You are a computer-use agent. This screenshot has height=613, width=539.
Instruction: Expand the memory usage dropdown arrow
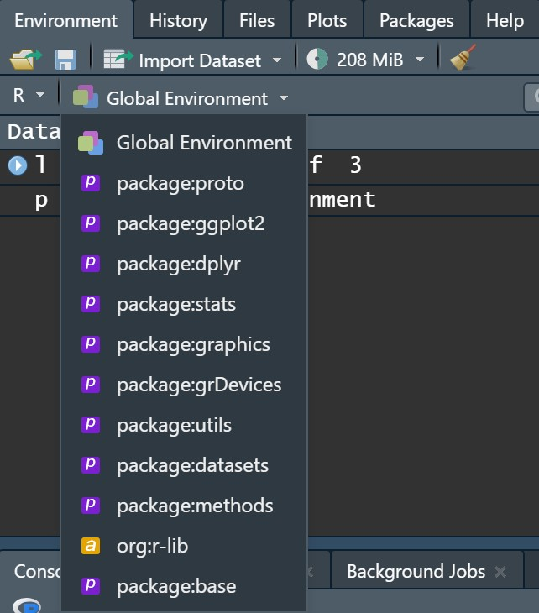click(x=420, y=60)
